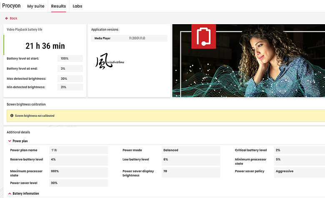Click the Additional details heading
The image size is (325, 198).
[x=18, y=132]
